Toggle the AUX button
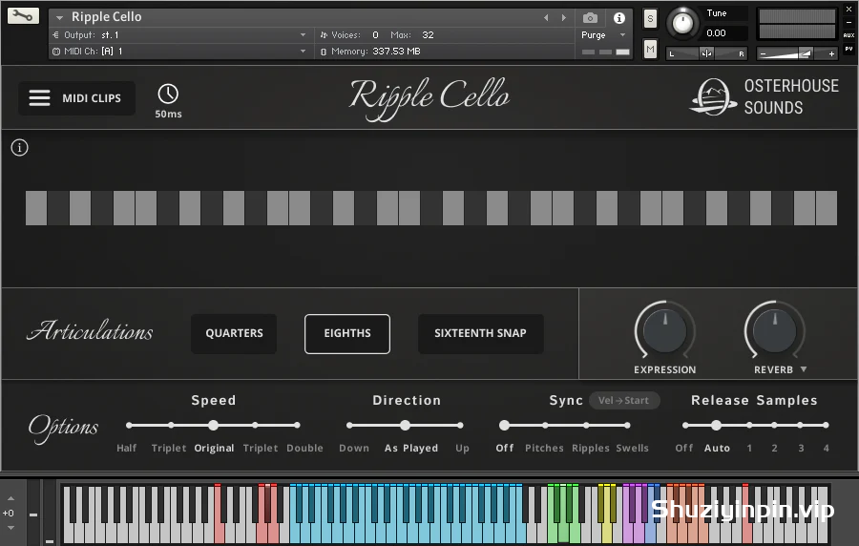 [849, 35]
